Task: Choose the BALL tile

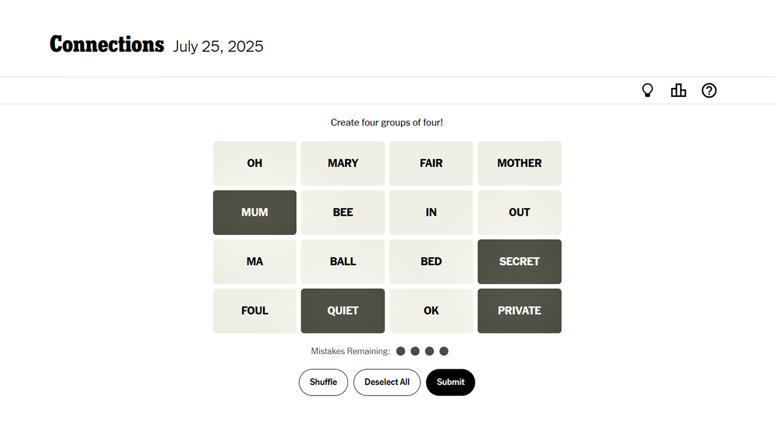Action: pos(343,262)
